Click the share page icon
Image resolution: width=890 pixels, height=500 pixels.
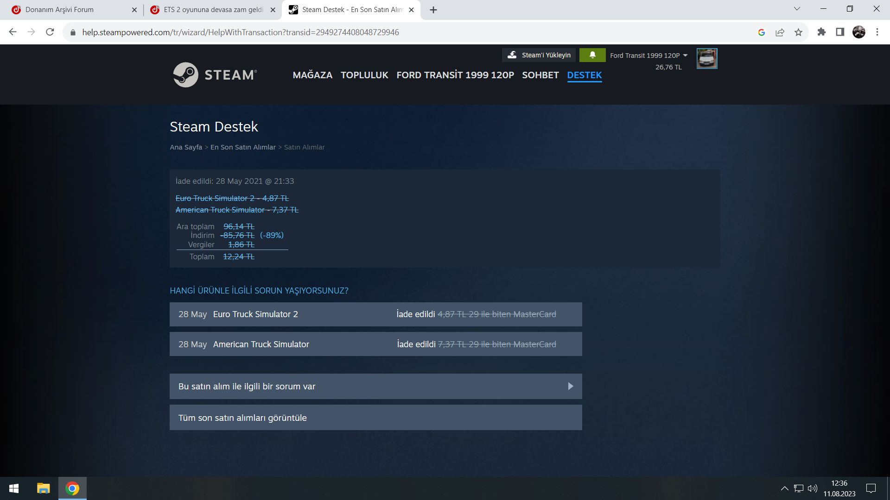coord(780,32)
